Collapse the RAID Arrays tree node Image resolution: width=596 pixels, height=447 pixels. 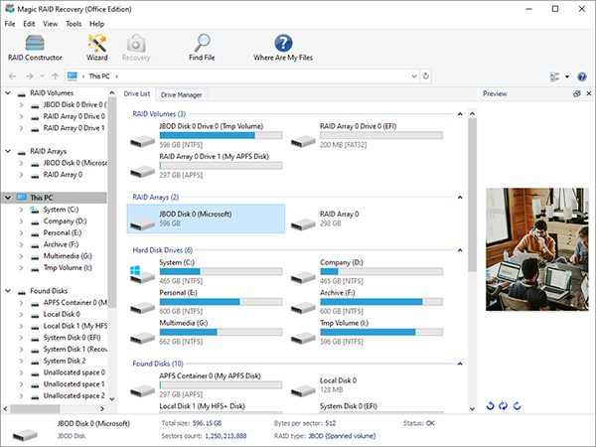(8, 151)
